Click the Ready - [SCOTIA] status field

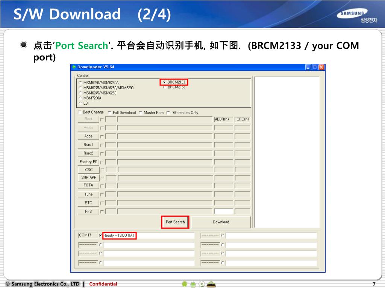(x=149, y=235)
